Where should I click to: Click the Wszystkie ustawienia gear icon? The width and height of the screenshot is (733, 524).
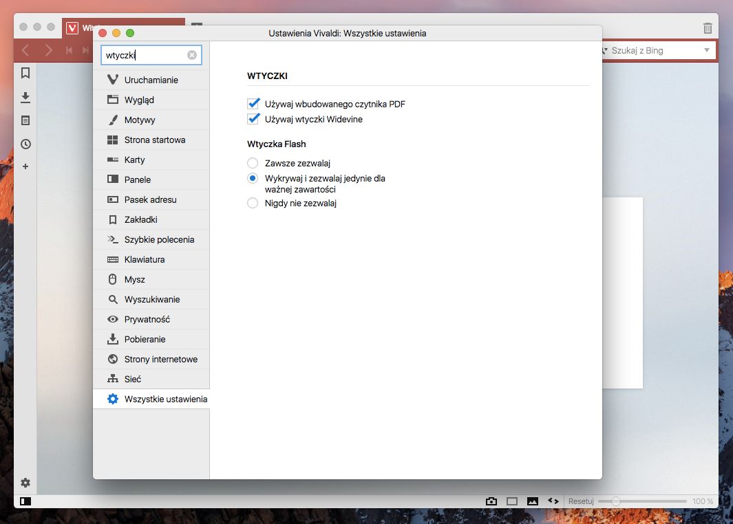pos(113,399)
